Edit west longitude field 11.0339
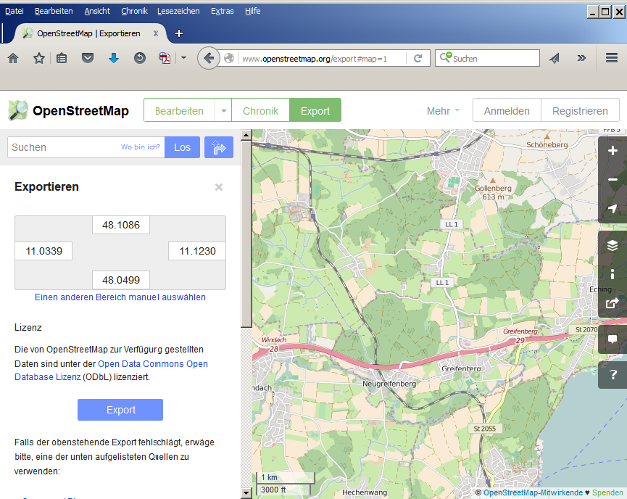 pos(43,251)
